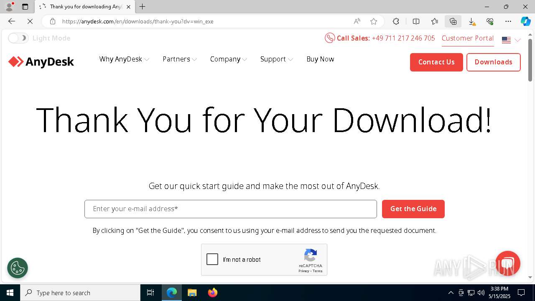Open the reCAPTCHA Terms link

click(x=318, y=271)
